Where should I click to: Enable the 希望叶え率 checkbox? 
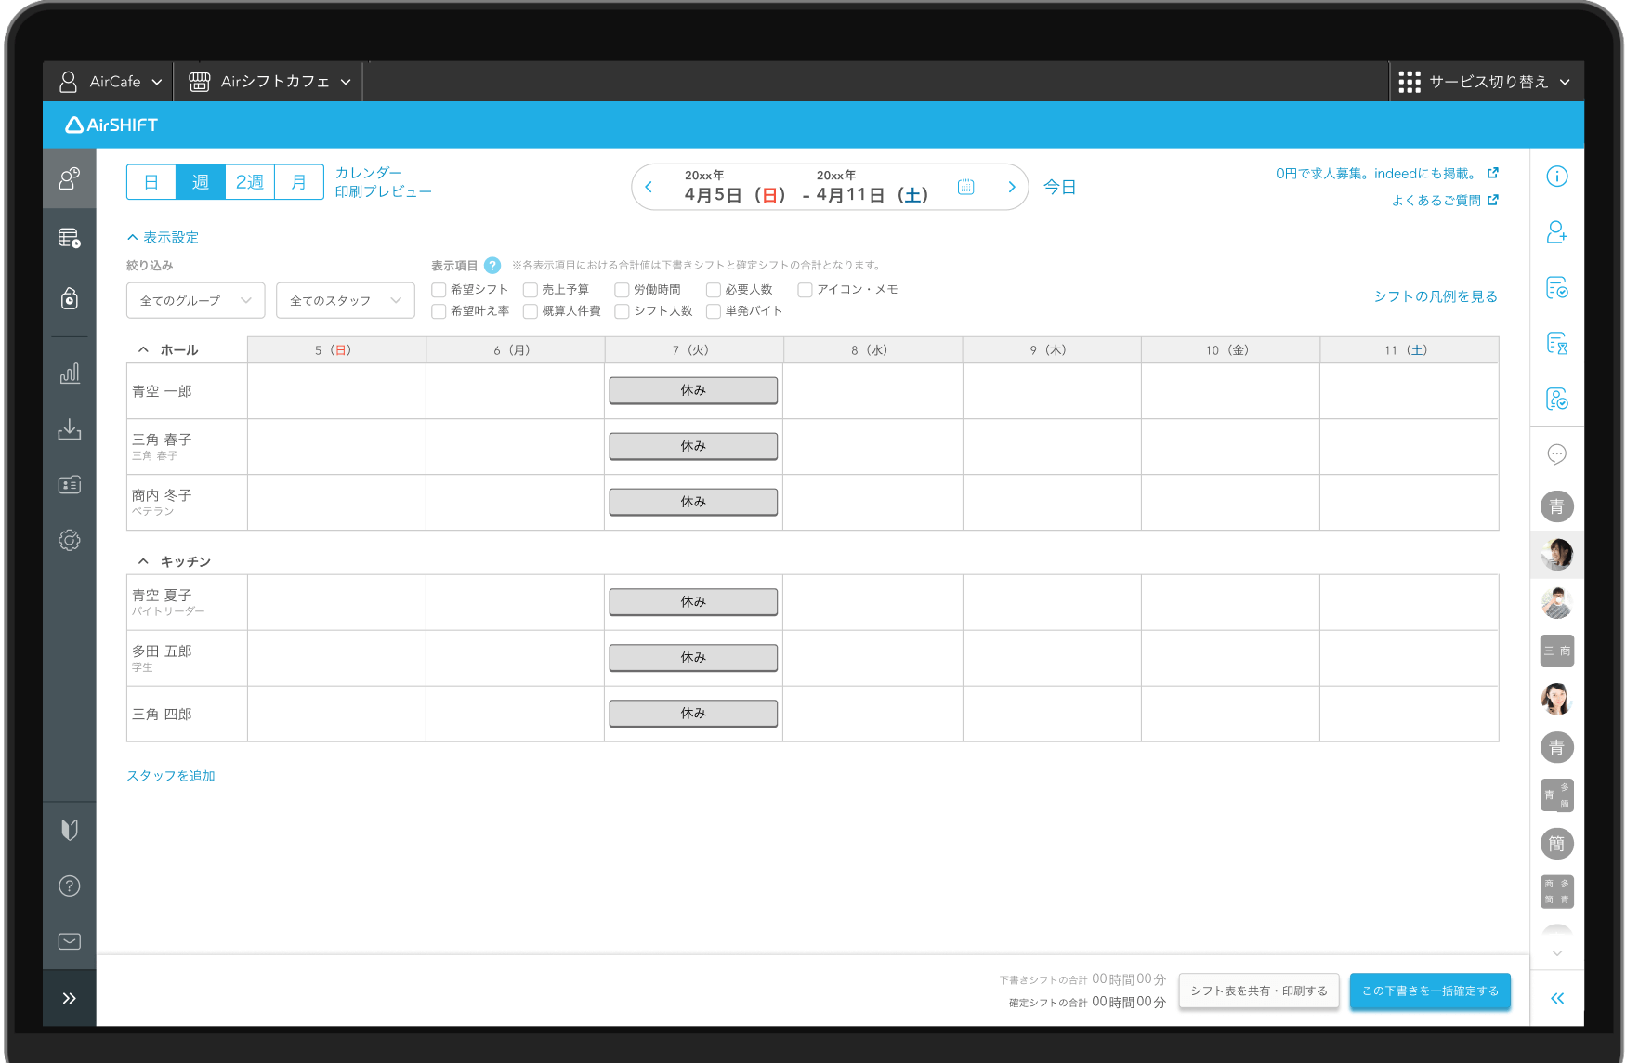coord(439,311)
